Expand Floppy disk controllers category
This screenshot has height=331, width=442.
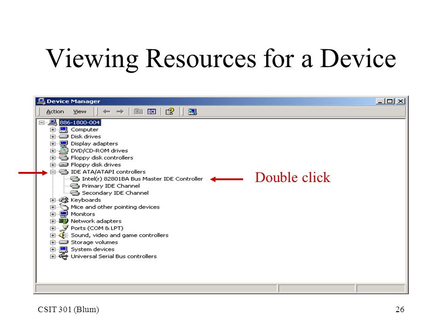(52, 158)
